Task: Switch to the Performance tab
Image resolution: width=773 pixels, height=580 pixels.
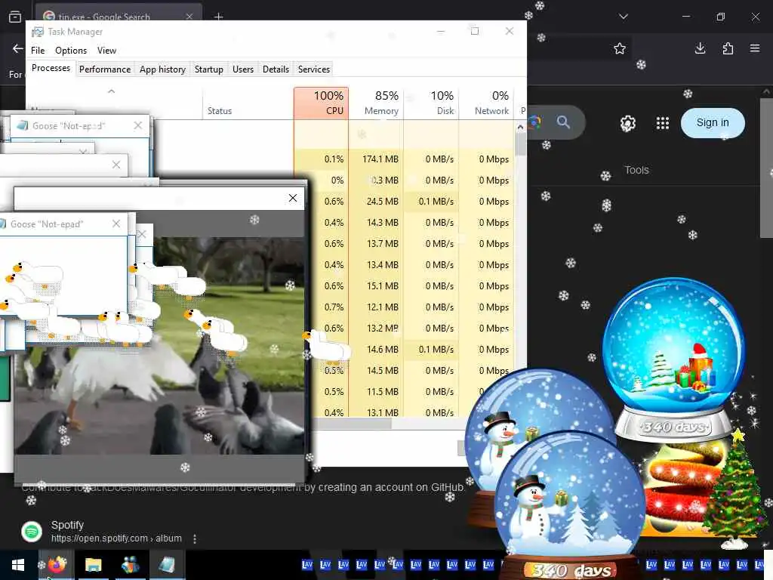Action: 105,69
